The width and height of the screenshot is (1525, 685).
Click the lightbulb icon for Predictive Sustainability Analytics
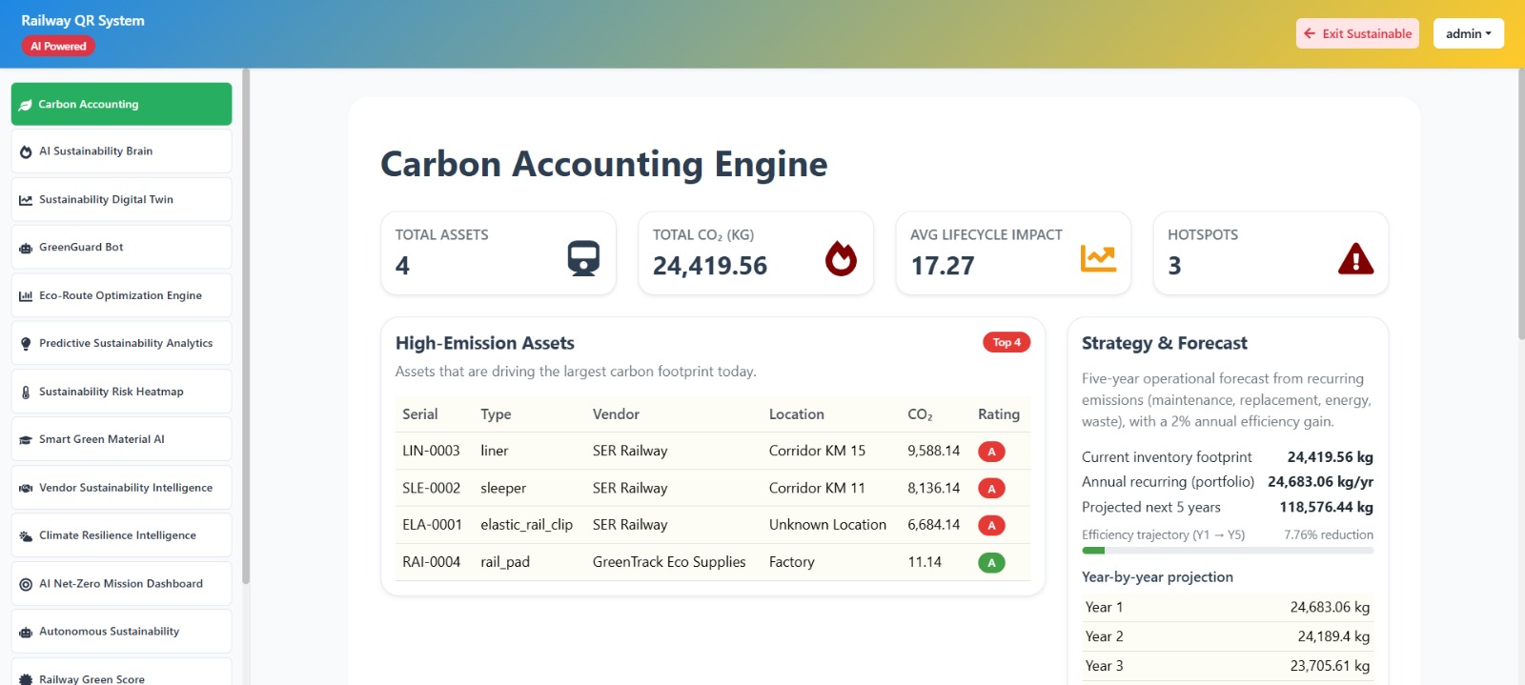pos(26,344)
